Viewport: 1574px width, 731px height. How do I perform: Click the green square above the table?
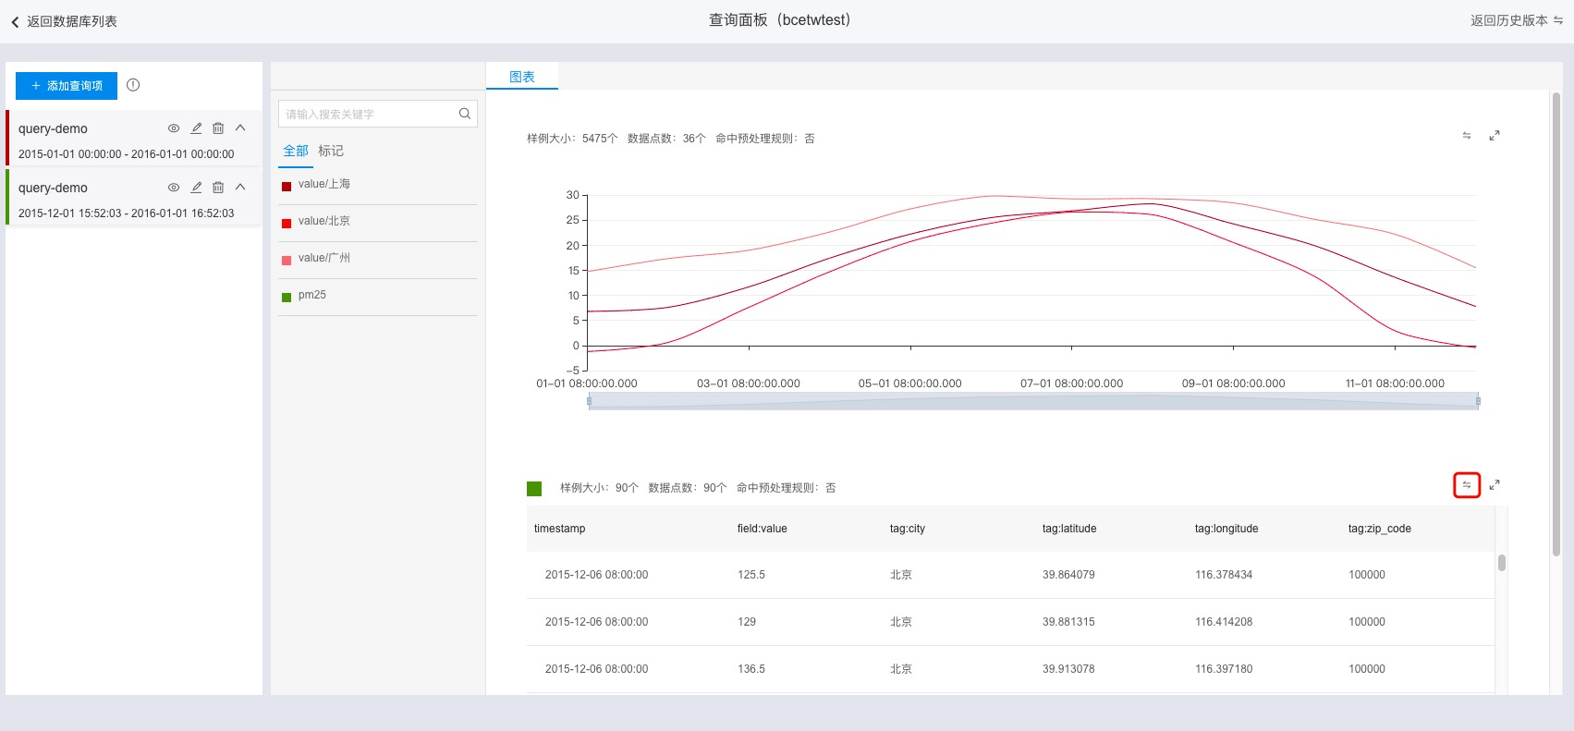click(534, 489)
